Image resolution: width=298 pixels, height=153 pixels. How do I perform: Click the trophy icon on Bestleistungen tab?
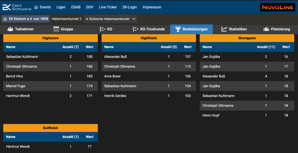pyautogui.click(x=178, y=29)
